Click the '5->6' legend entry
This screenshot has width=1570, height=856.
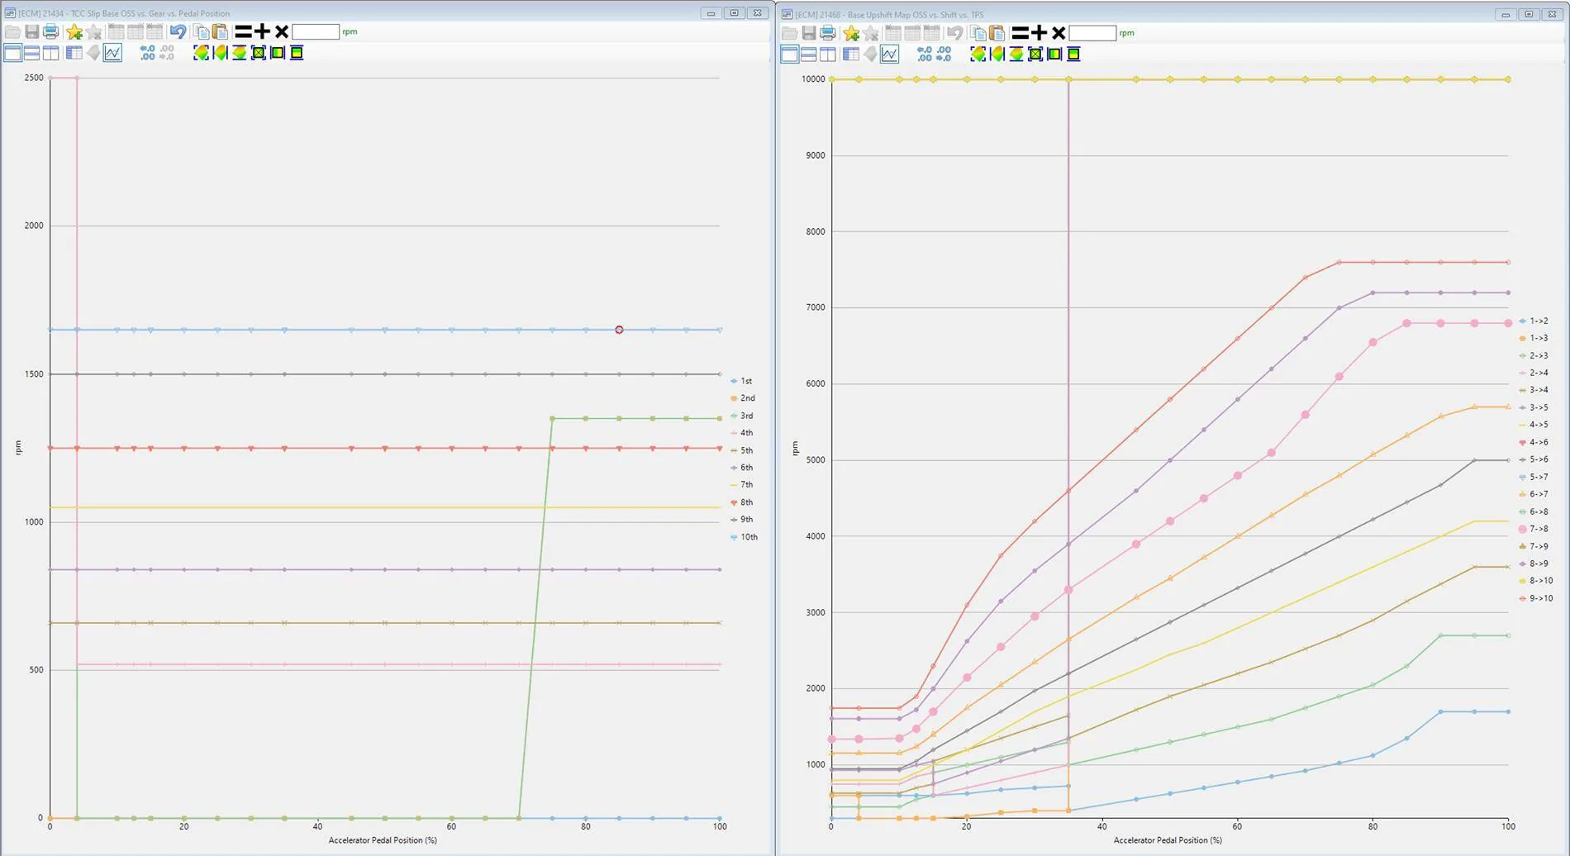tap(1534, 459)
